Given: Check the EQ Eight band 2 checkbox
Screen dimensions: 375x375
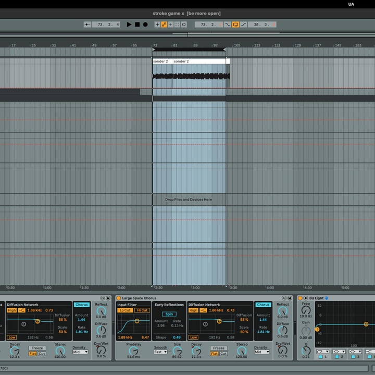Looking at the screenshot, I should click(x=338, y=357).
